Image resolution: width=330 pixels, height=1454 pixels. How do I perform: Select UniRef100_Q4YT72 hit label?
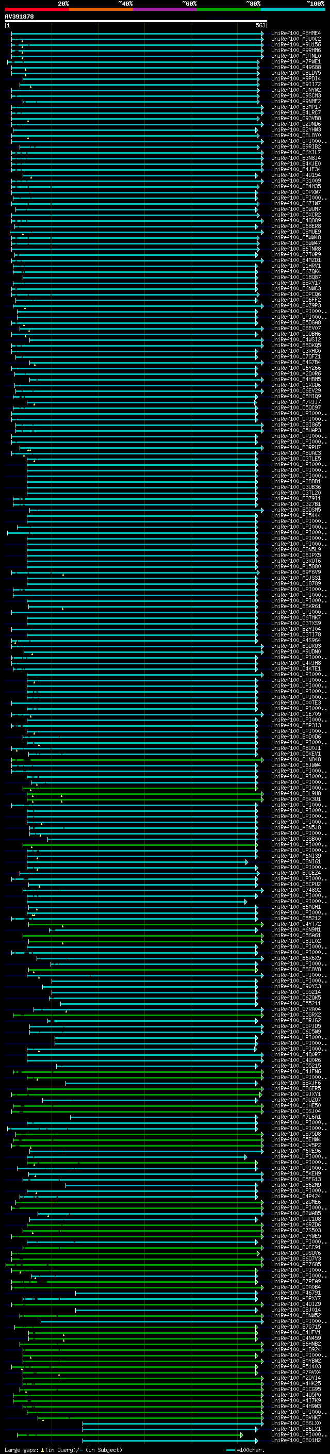click(x=296, y=924)
